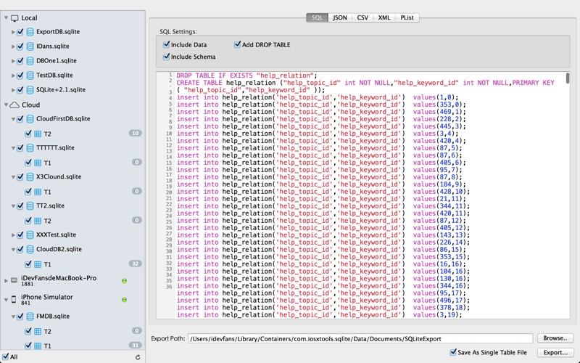Screen dimensions: 580x363
Task: Select the ExportDB.sqlite database icon
Action: [30, 32]
